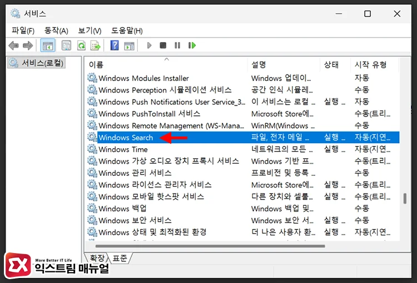Click the gear icon of Windows 백업 row

(x=92, y=208)
